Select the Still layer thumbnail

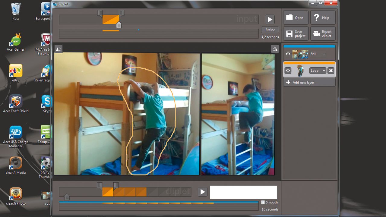pyautogui.click(x=300, y=54)
